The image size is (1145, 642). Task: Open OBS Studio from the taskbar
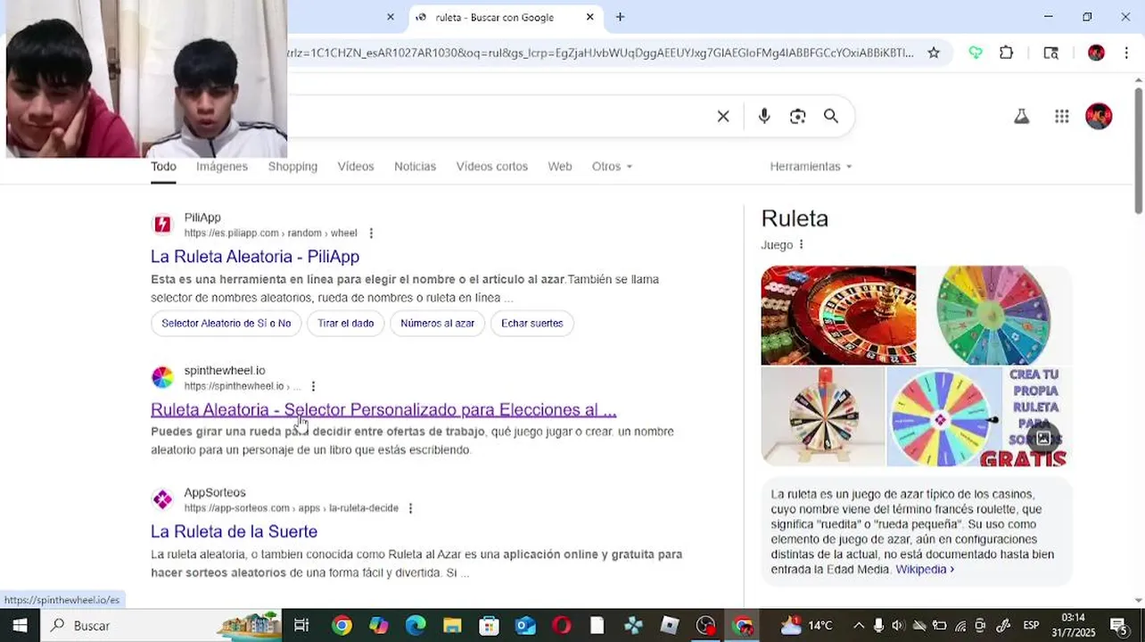coord(706,625)
